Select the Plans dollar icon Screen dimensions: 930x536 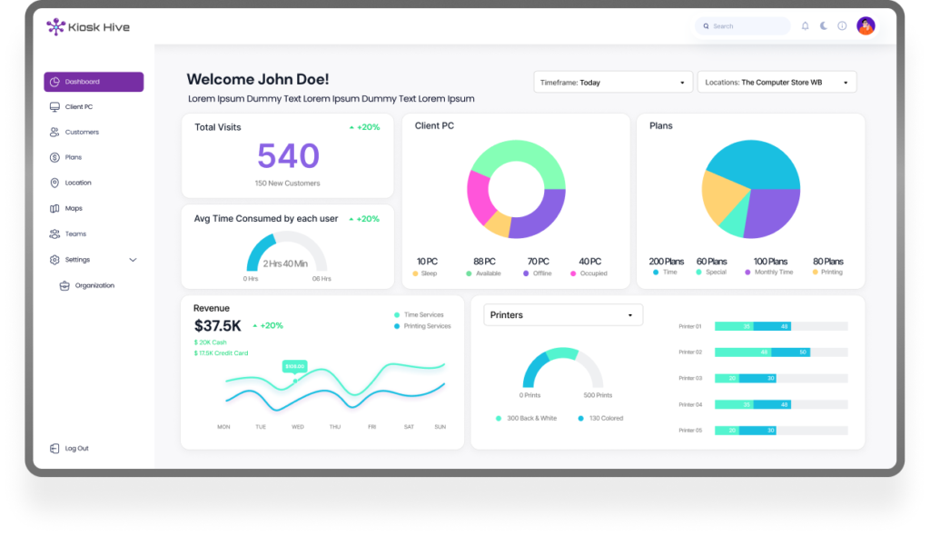(54, 158)
